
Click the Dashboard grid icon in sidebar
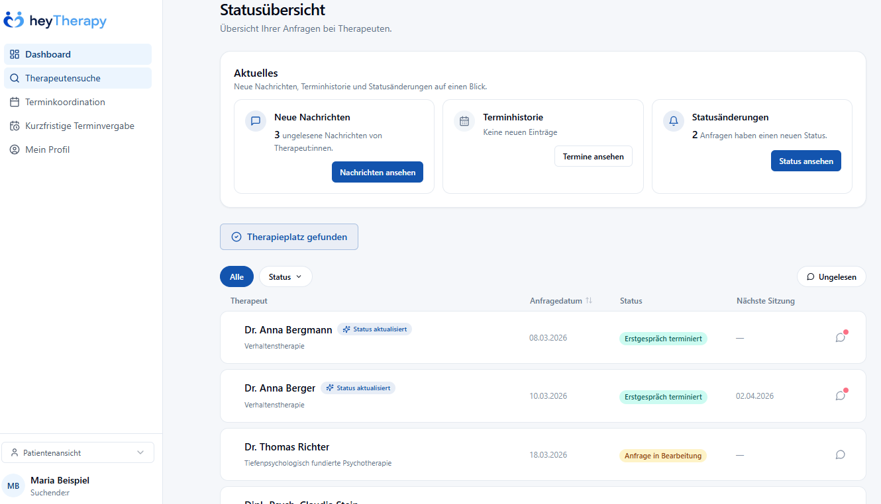15,54
